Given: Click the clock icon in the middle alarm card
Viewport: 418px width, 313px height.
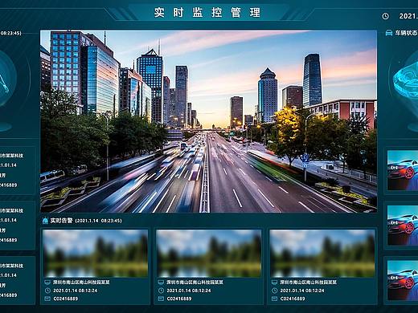Looking at the screenshot, I should click(x=161, y=291).
